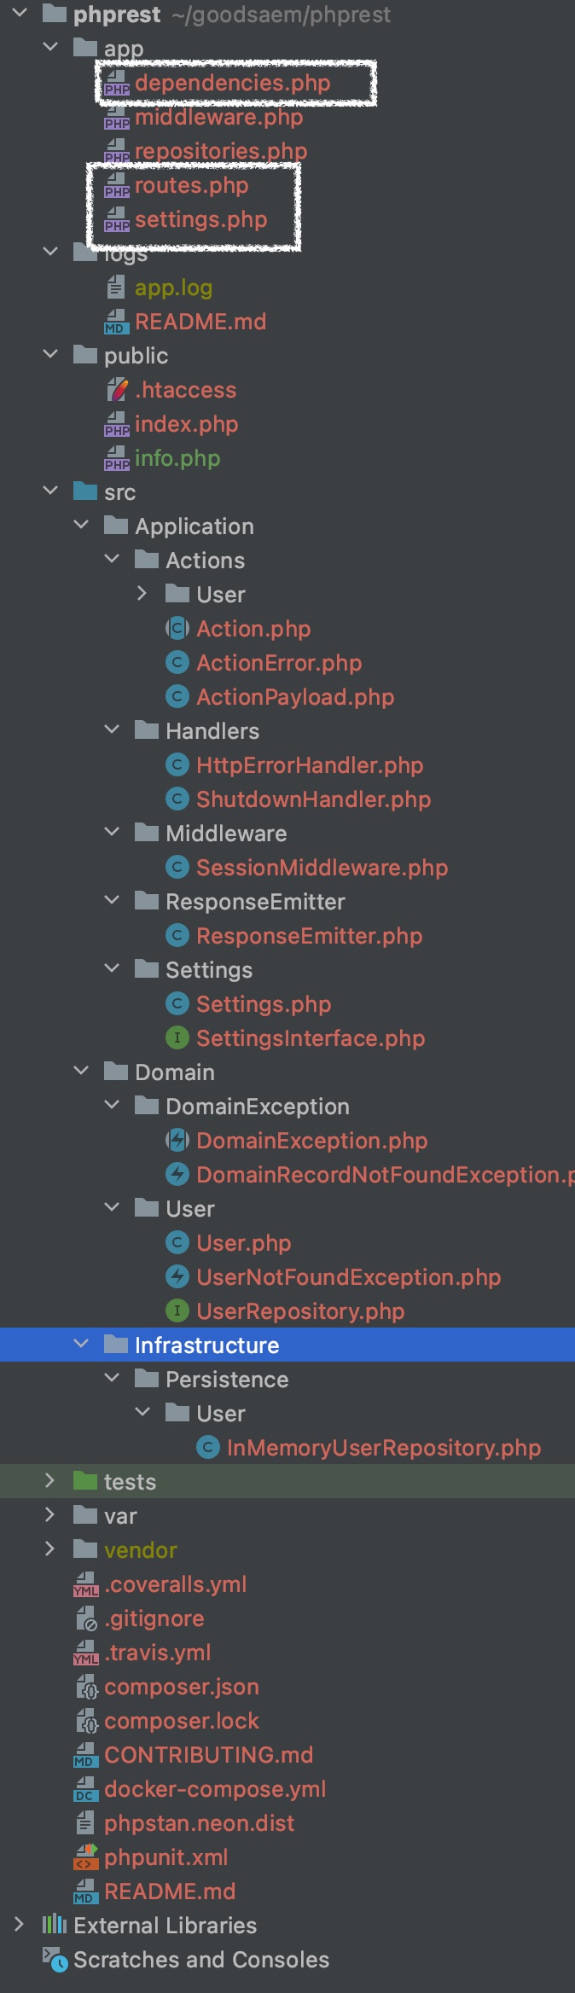The image size is (575, 1993).
Task: Expand the vendor folder arrow
Action: [49, 1549]
